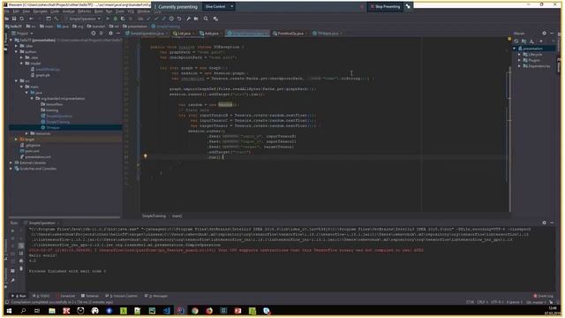Open Chrome from the taskbar
The image size is (565, 318).
[x=195, y=311]
